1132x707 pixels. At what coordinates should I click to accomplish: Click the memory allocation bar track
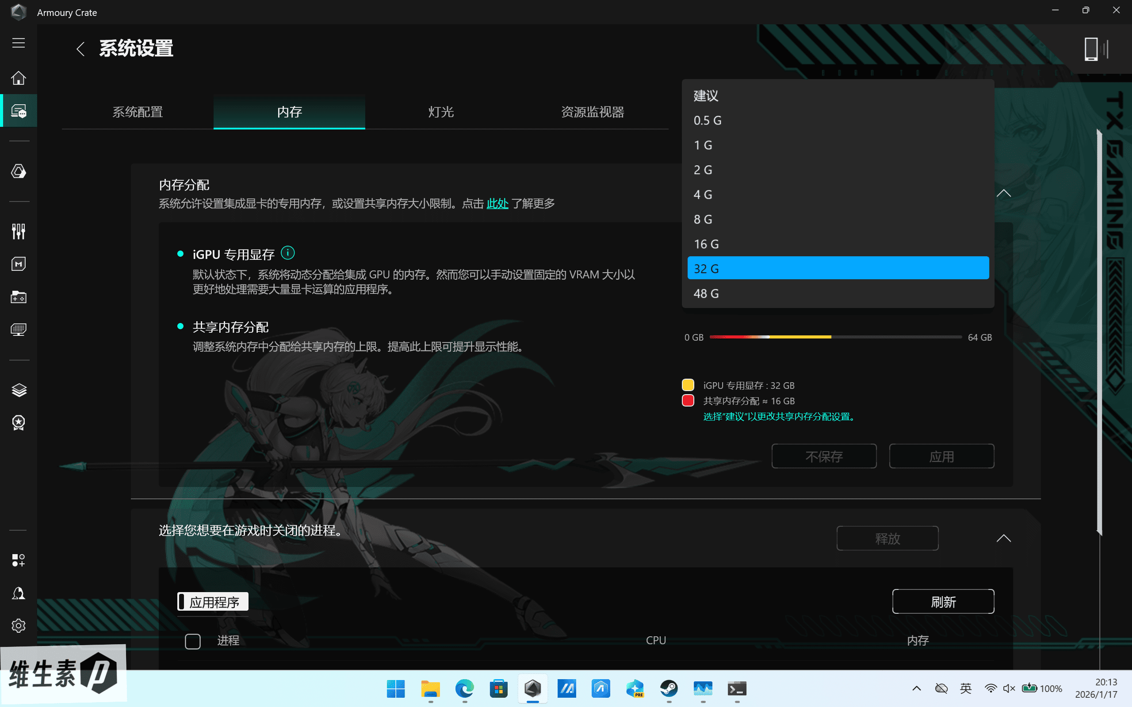tap(835, 337)
